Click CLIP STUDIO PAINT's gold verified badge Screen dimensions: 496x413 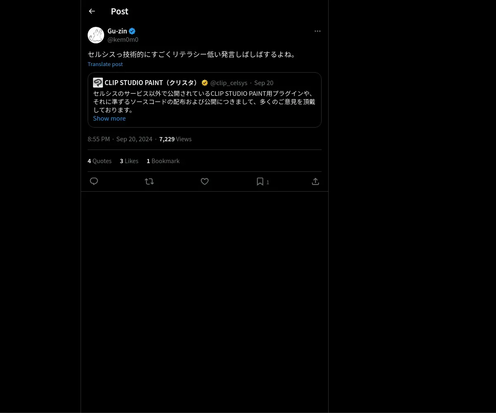click(205, 83)
